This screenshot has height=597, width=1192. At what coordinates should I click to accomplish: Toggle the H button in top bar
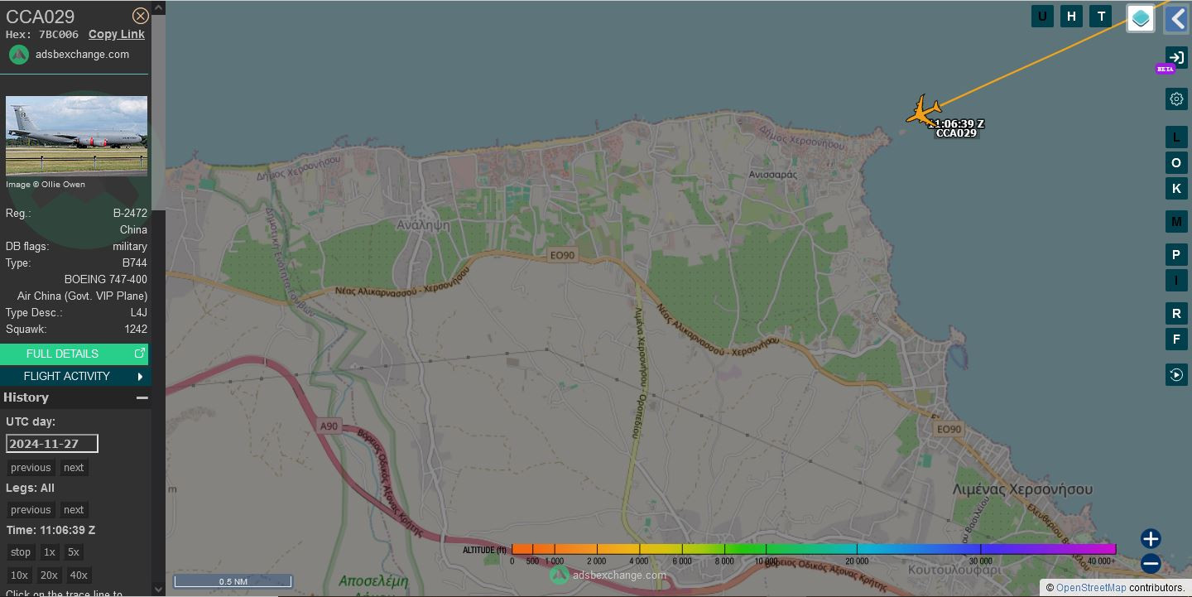[x=1072, y=16]
